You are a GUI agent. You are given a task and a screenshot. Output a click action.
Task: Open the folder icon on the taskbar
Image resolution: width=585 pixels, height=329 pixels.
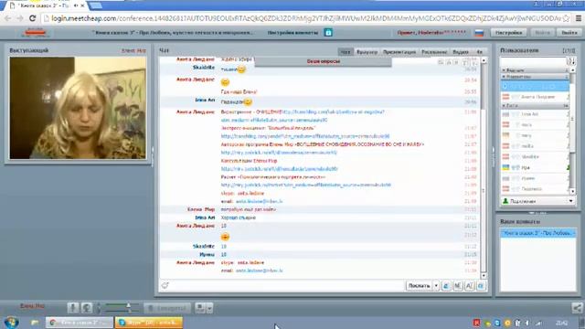coord(35,323)
